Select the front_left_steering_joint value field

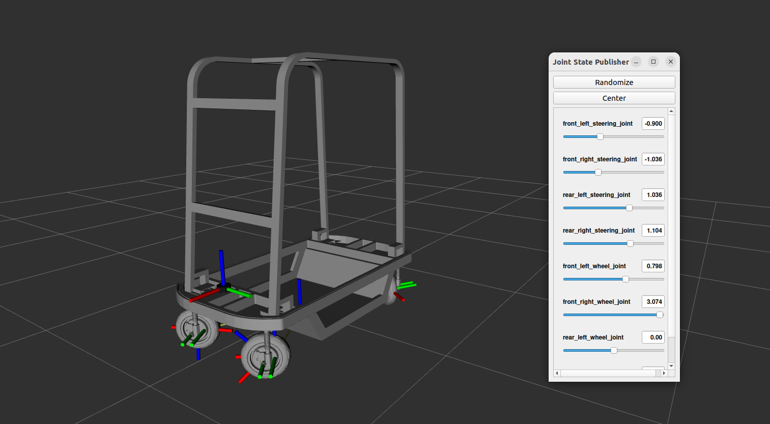[653, 123]
